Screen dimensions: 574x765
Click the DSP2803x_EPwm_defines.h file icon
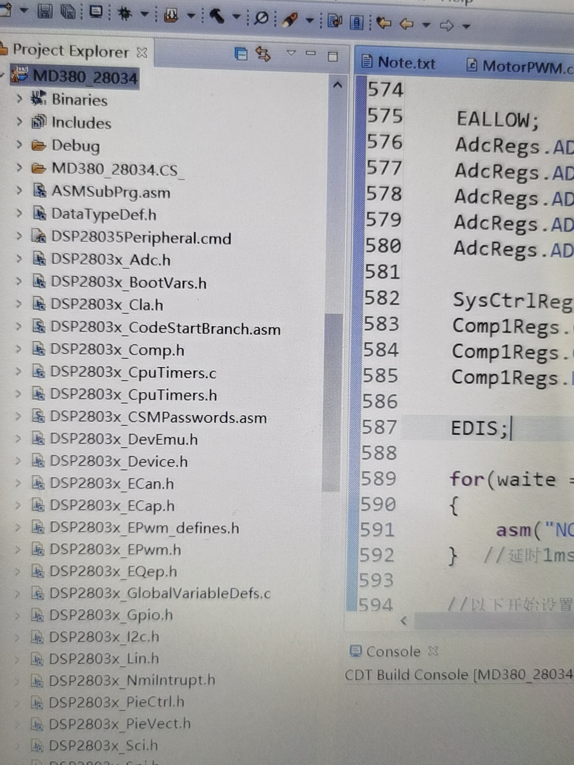pyautogui.click(x=38, y=527)
